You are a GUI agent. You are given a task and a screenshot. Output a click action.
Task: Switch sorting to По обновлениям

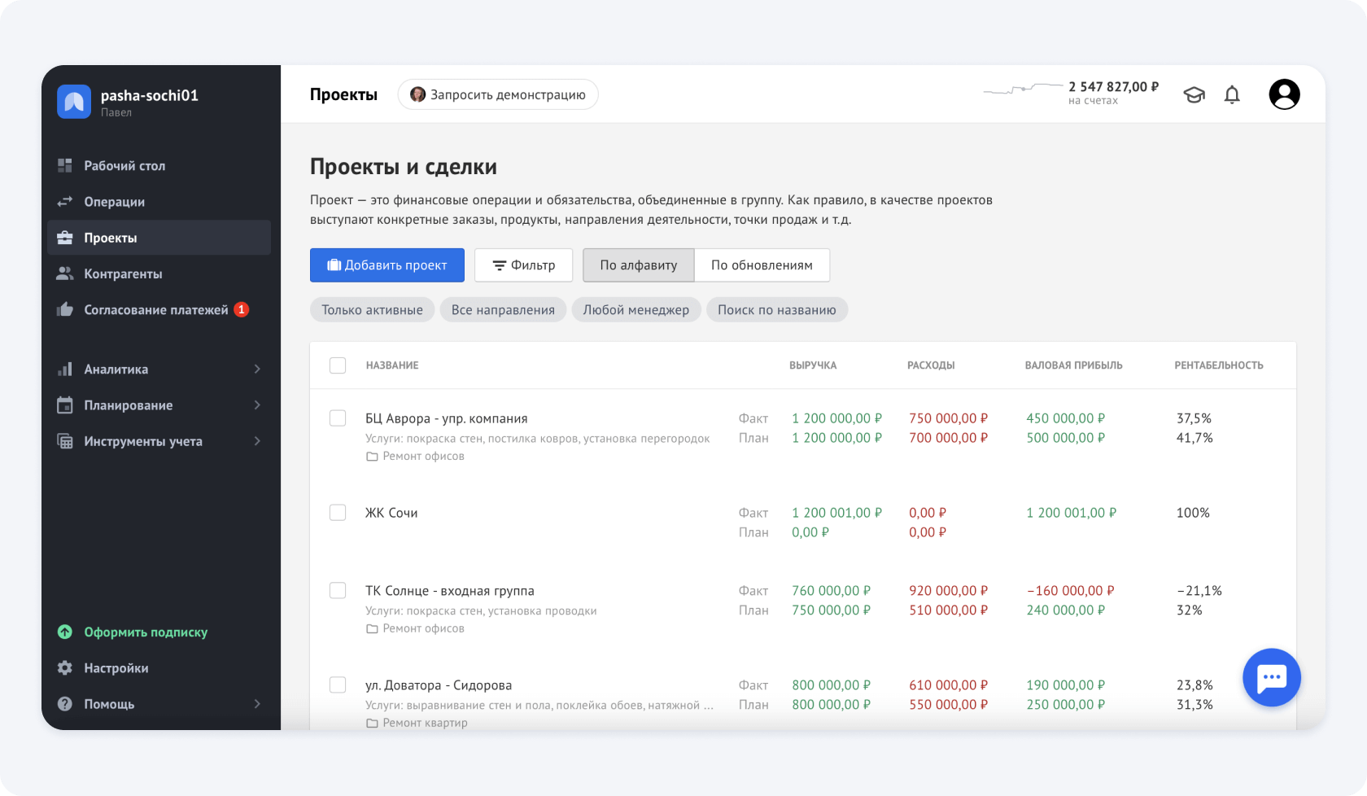762,265
